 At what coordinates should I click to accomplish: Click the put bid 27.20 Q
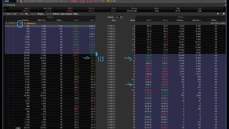tap(148, 125)
